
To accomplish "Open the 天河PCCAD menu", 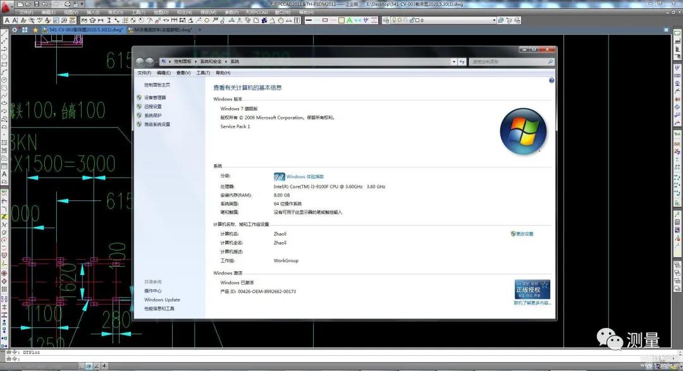I will 257,12.
